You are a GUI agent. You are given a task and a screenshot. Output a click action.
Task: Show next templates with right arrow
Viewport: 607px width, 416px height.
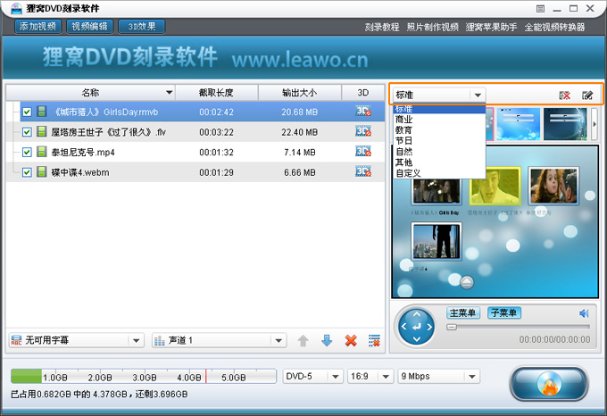click(x=595, y=124)
